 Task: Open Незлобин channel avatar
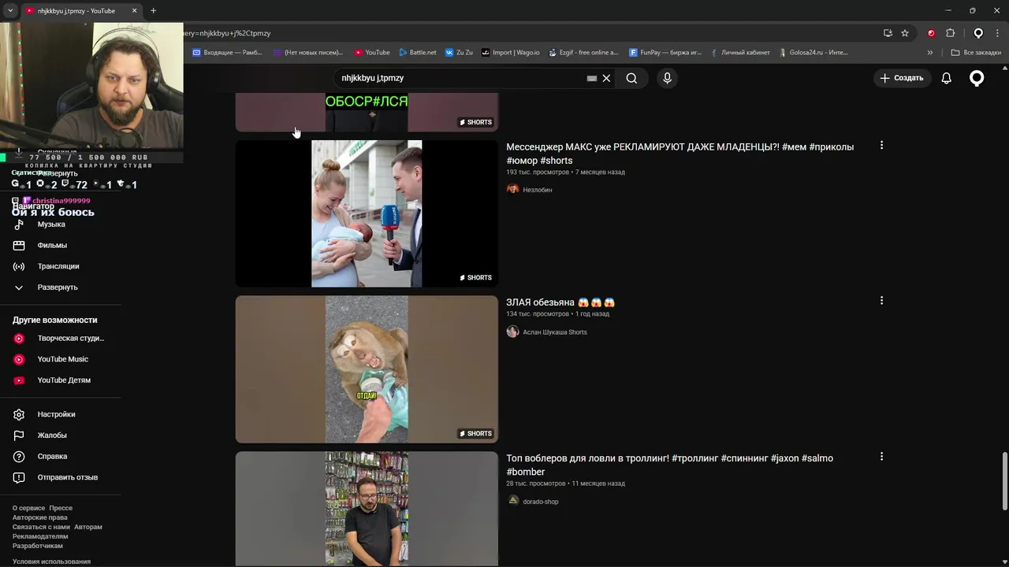click(512, 189)
